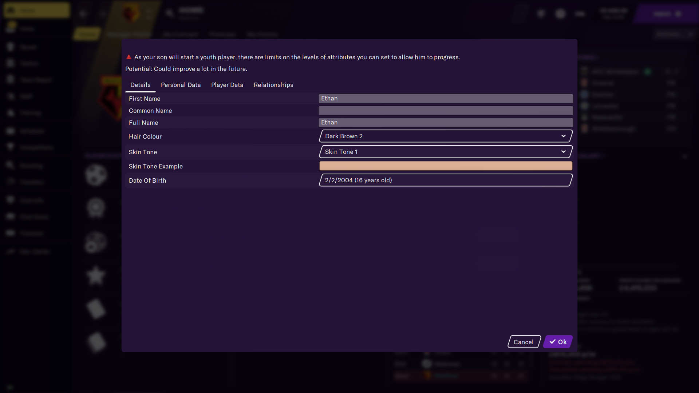Click the Skin Tone Example colour bar
Image resolution: width=699 pixels, height=393 pixels.
pyautogui.click(x=445, y=166)
